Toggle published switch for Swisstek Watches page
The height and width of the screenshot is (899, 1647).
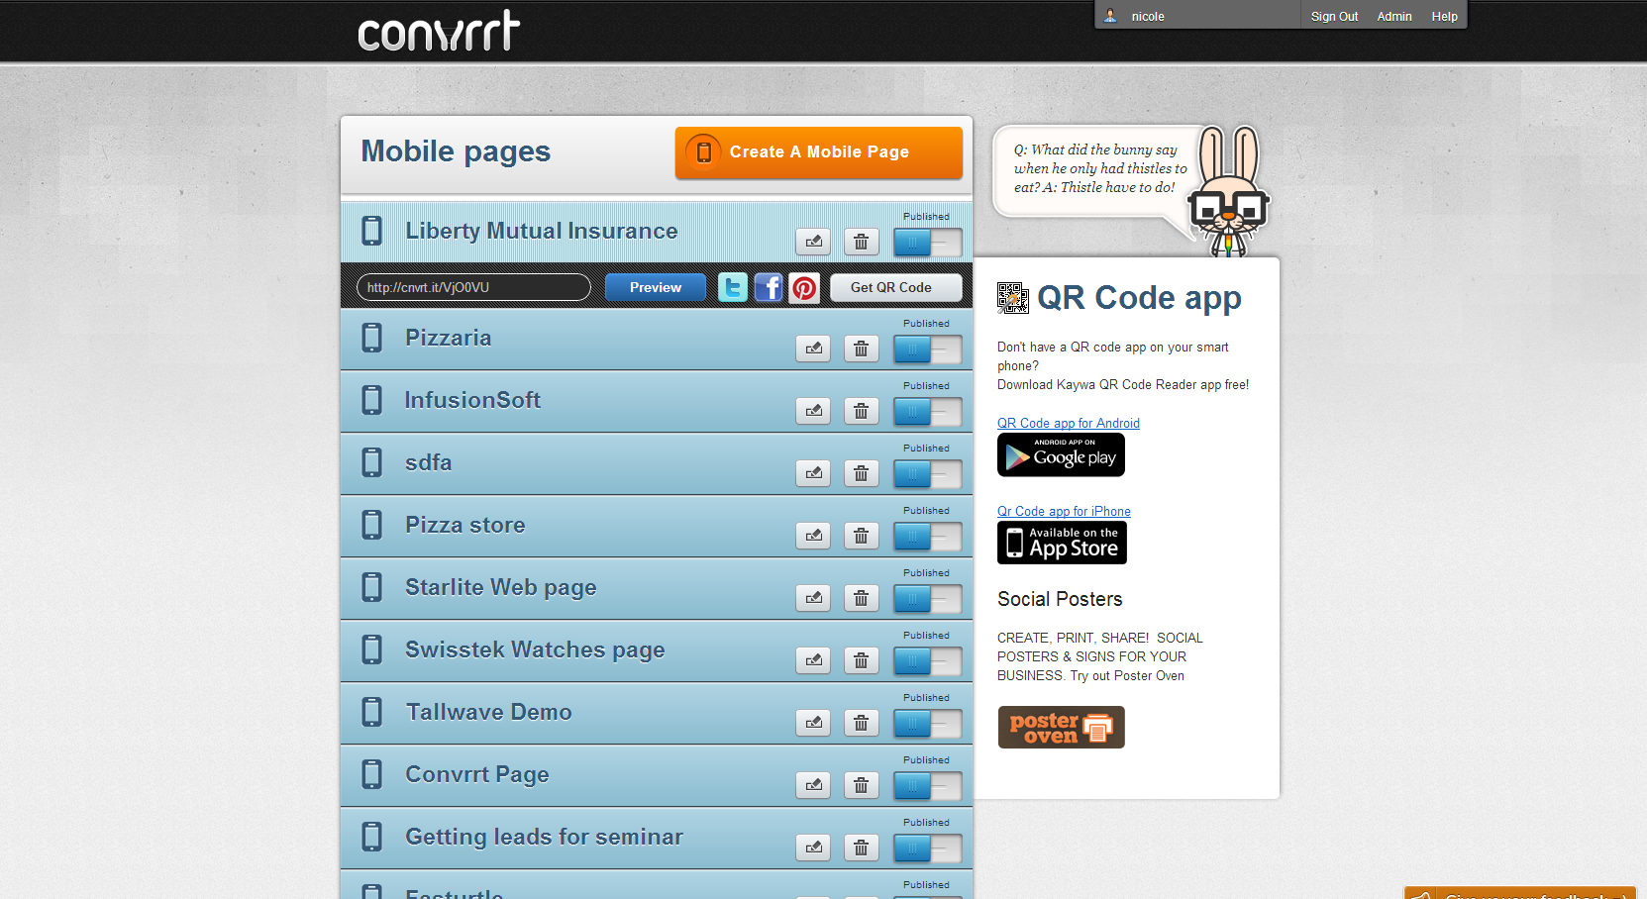click(x=927, y=660)
